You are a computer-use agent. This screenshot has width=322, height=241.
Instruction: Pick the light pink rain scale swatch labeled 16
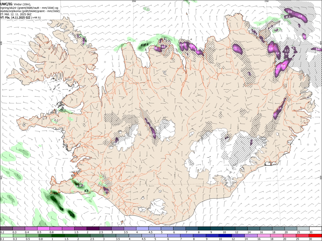tap(264, 235)
